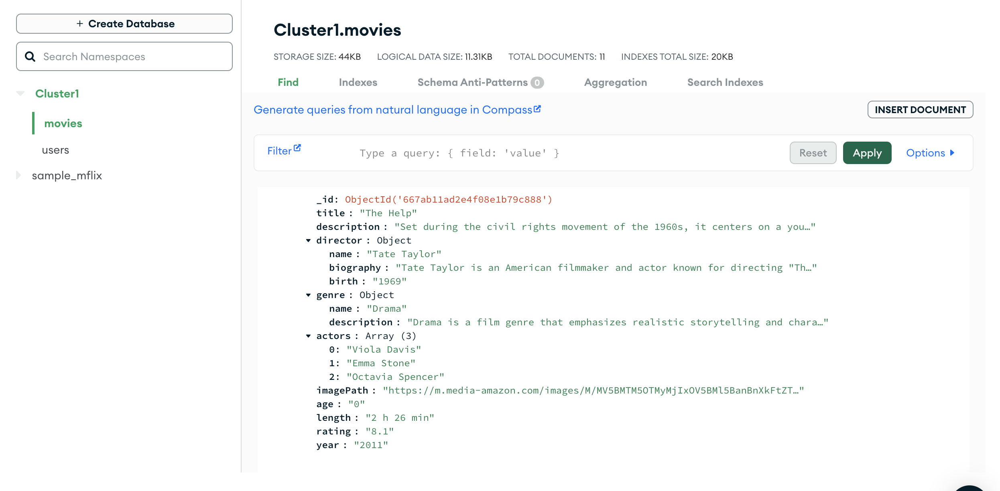
Task: Collapse the actors array field
Action: pos(308,336)
